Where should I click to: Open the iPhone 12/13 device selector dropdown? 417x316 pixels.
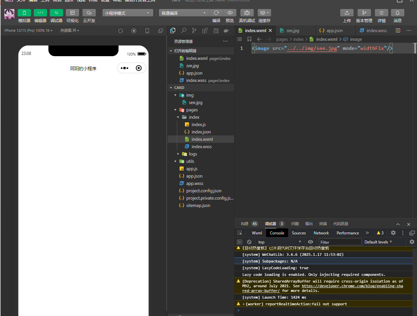(28, 30)
